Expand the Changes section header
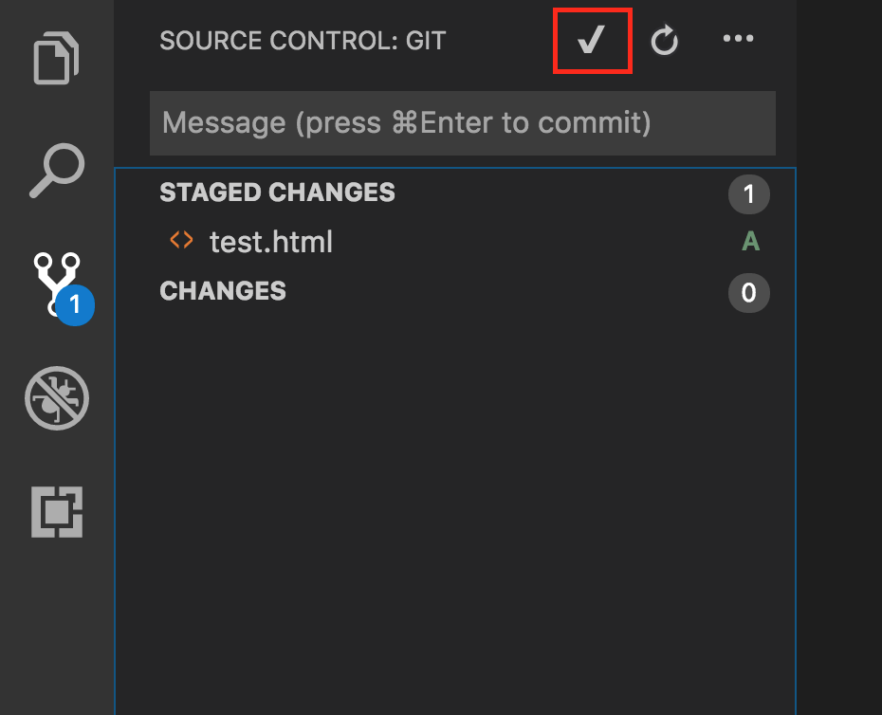The height and width of the screenshot is (715, 882). (x=223, y=291)
